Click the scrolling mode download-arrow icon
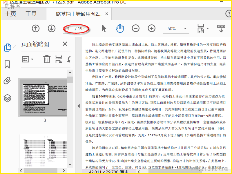Image resolution: width=232 pixels, height=174 pixels. [221, 28]
